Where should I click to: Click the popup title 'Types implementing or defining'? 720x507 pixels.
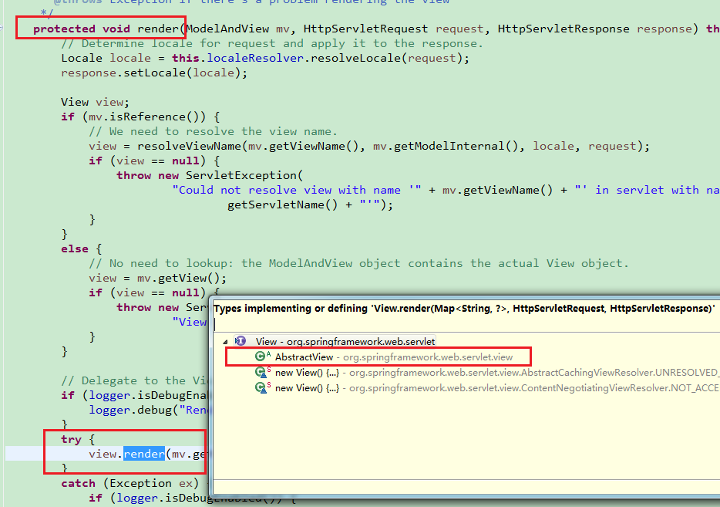pos(464,308)
